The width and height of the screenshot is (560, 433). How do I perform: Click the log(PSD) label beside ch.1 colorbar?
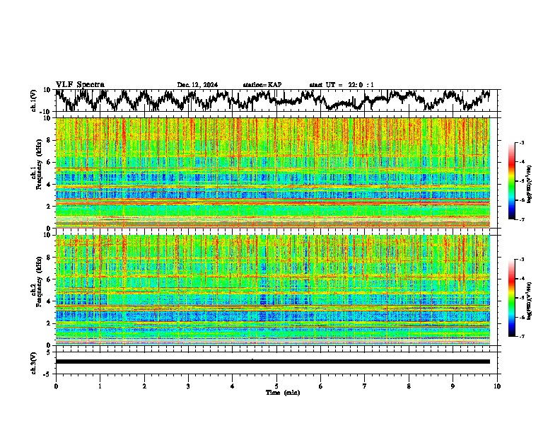[x=530, y=185]
